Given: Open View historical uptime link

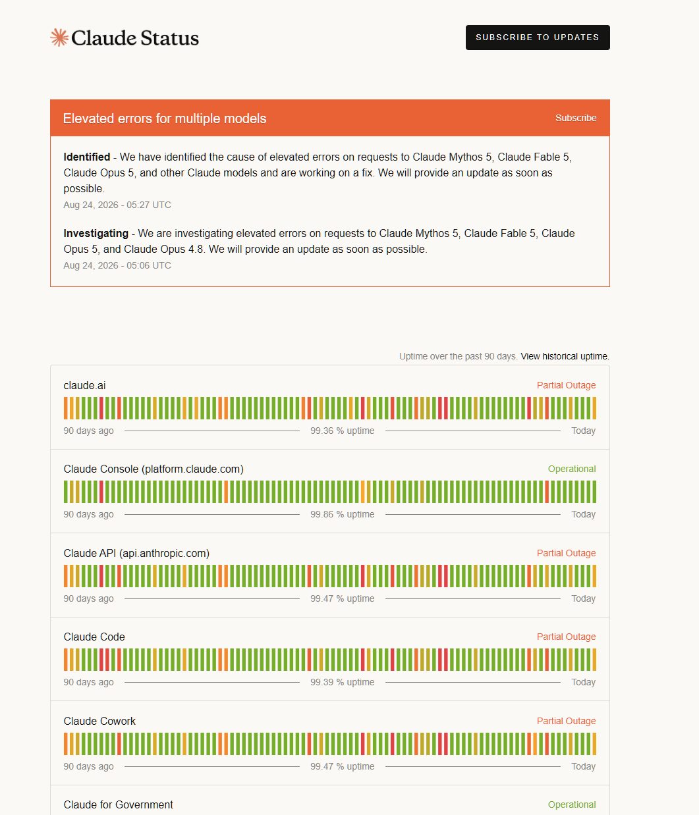Looking at the screenshot, I should coord(565,356).
